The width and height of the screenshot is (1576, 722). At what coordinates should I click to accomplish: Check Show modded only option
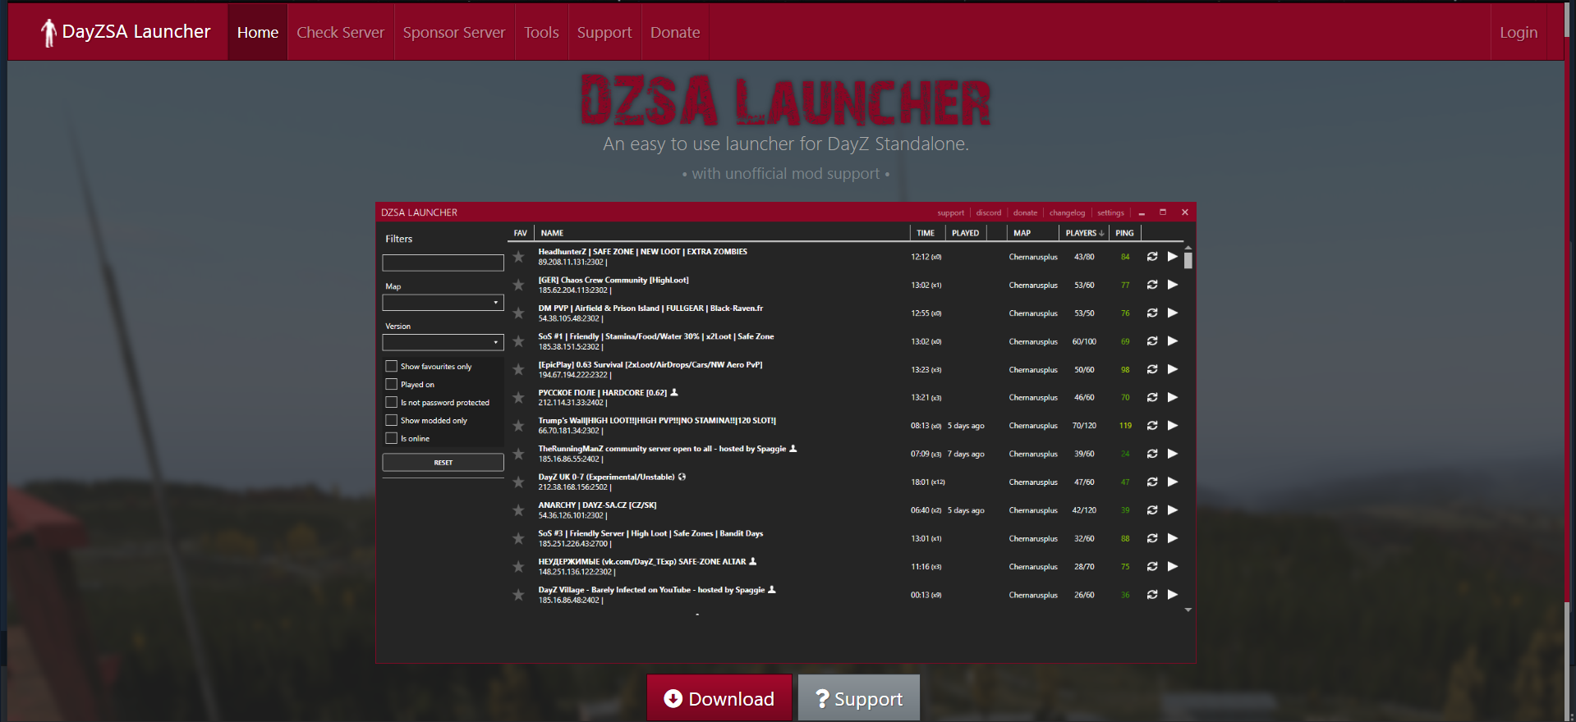point(392,420)
